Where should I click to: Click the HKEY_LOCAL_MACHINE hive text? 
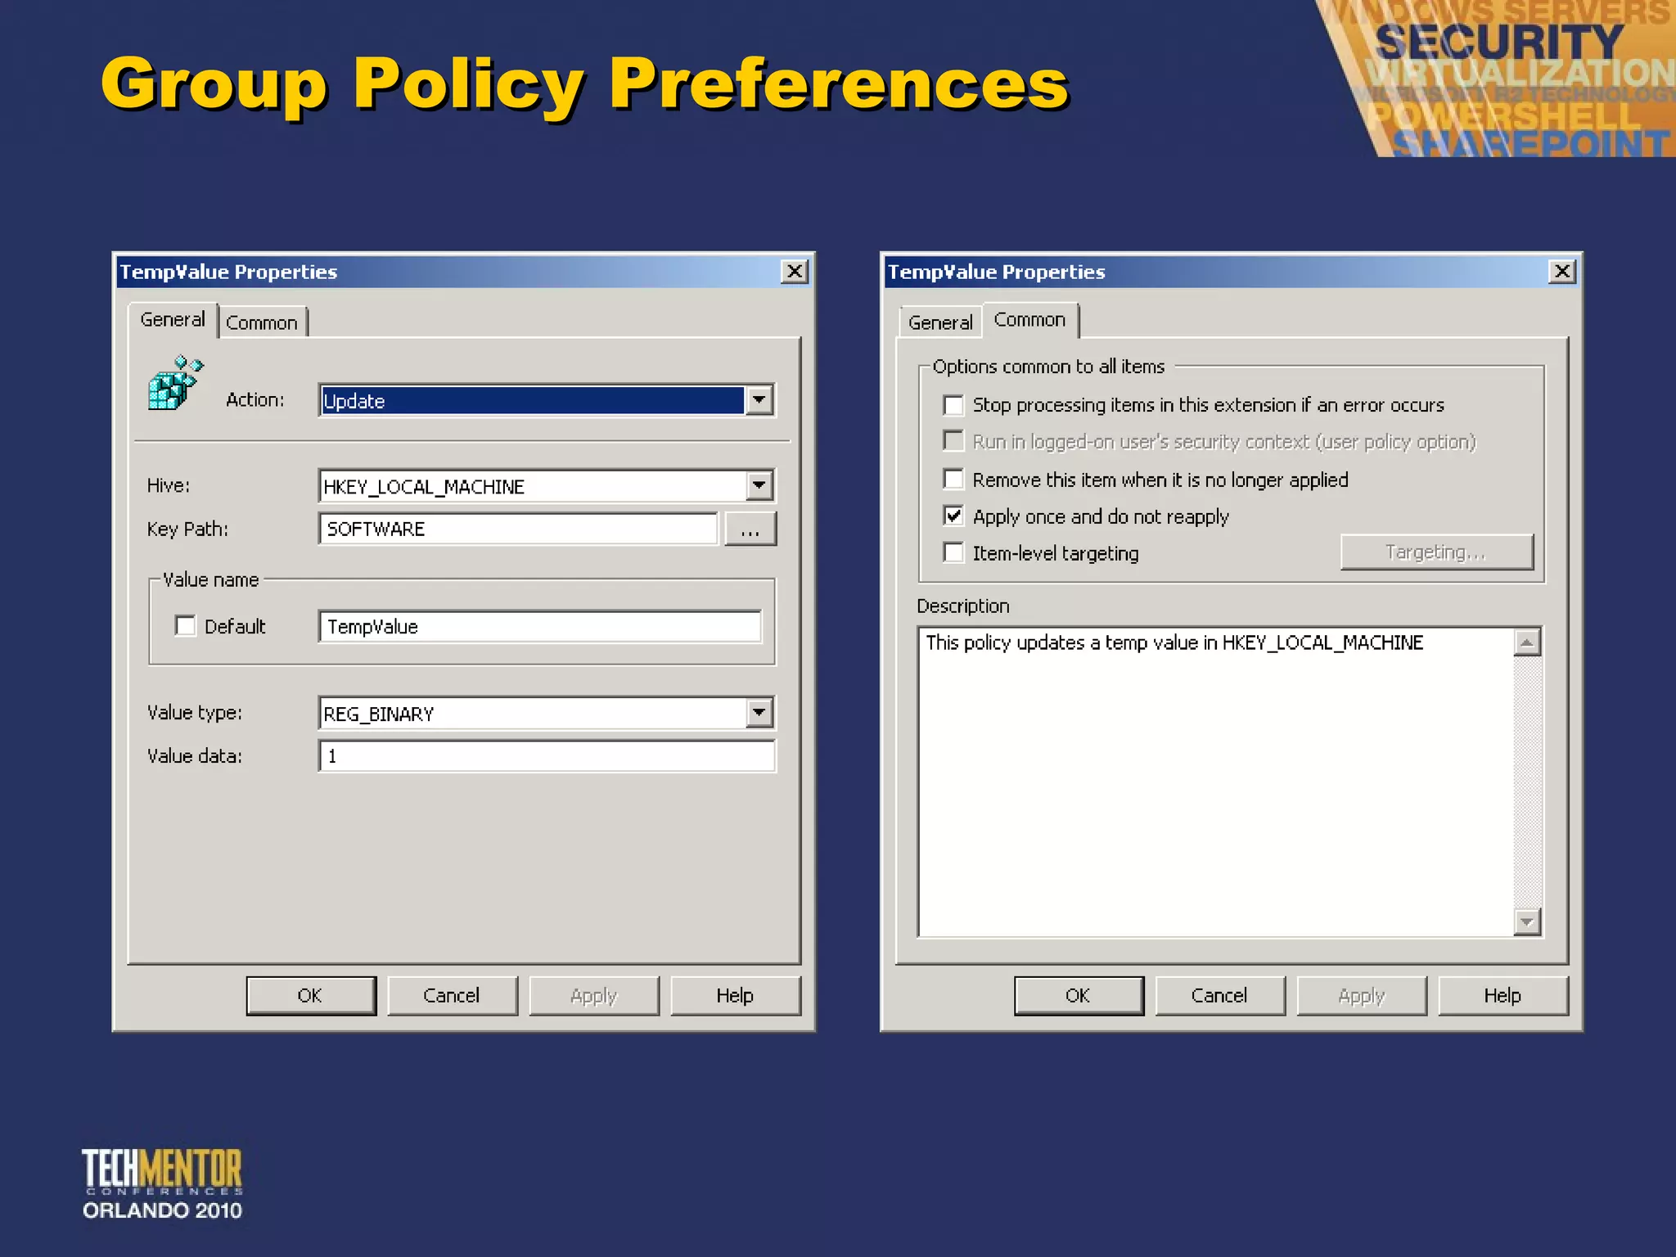tap(424, 487)
